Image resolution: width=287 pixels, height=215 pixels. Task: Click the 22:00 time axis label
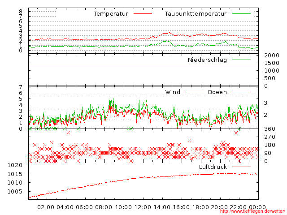(x=238, y=207)
